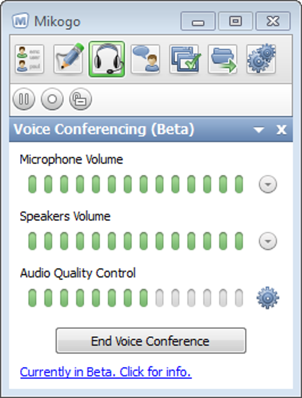The height and width of the screenshot is (398, 302).
Task: Start recording the session
Action: [52, 99]
